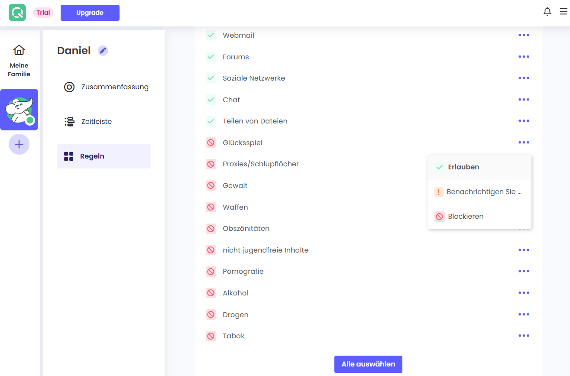Click Alle auswählen button
Viewport: 570px width, 376px height.
click(368, 364)
